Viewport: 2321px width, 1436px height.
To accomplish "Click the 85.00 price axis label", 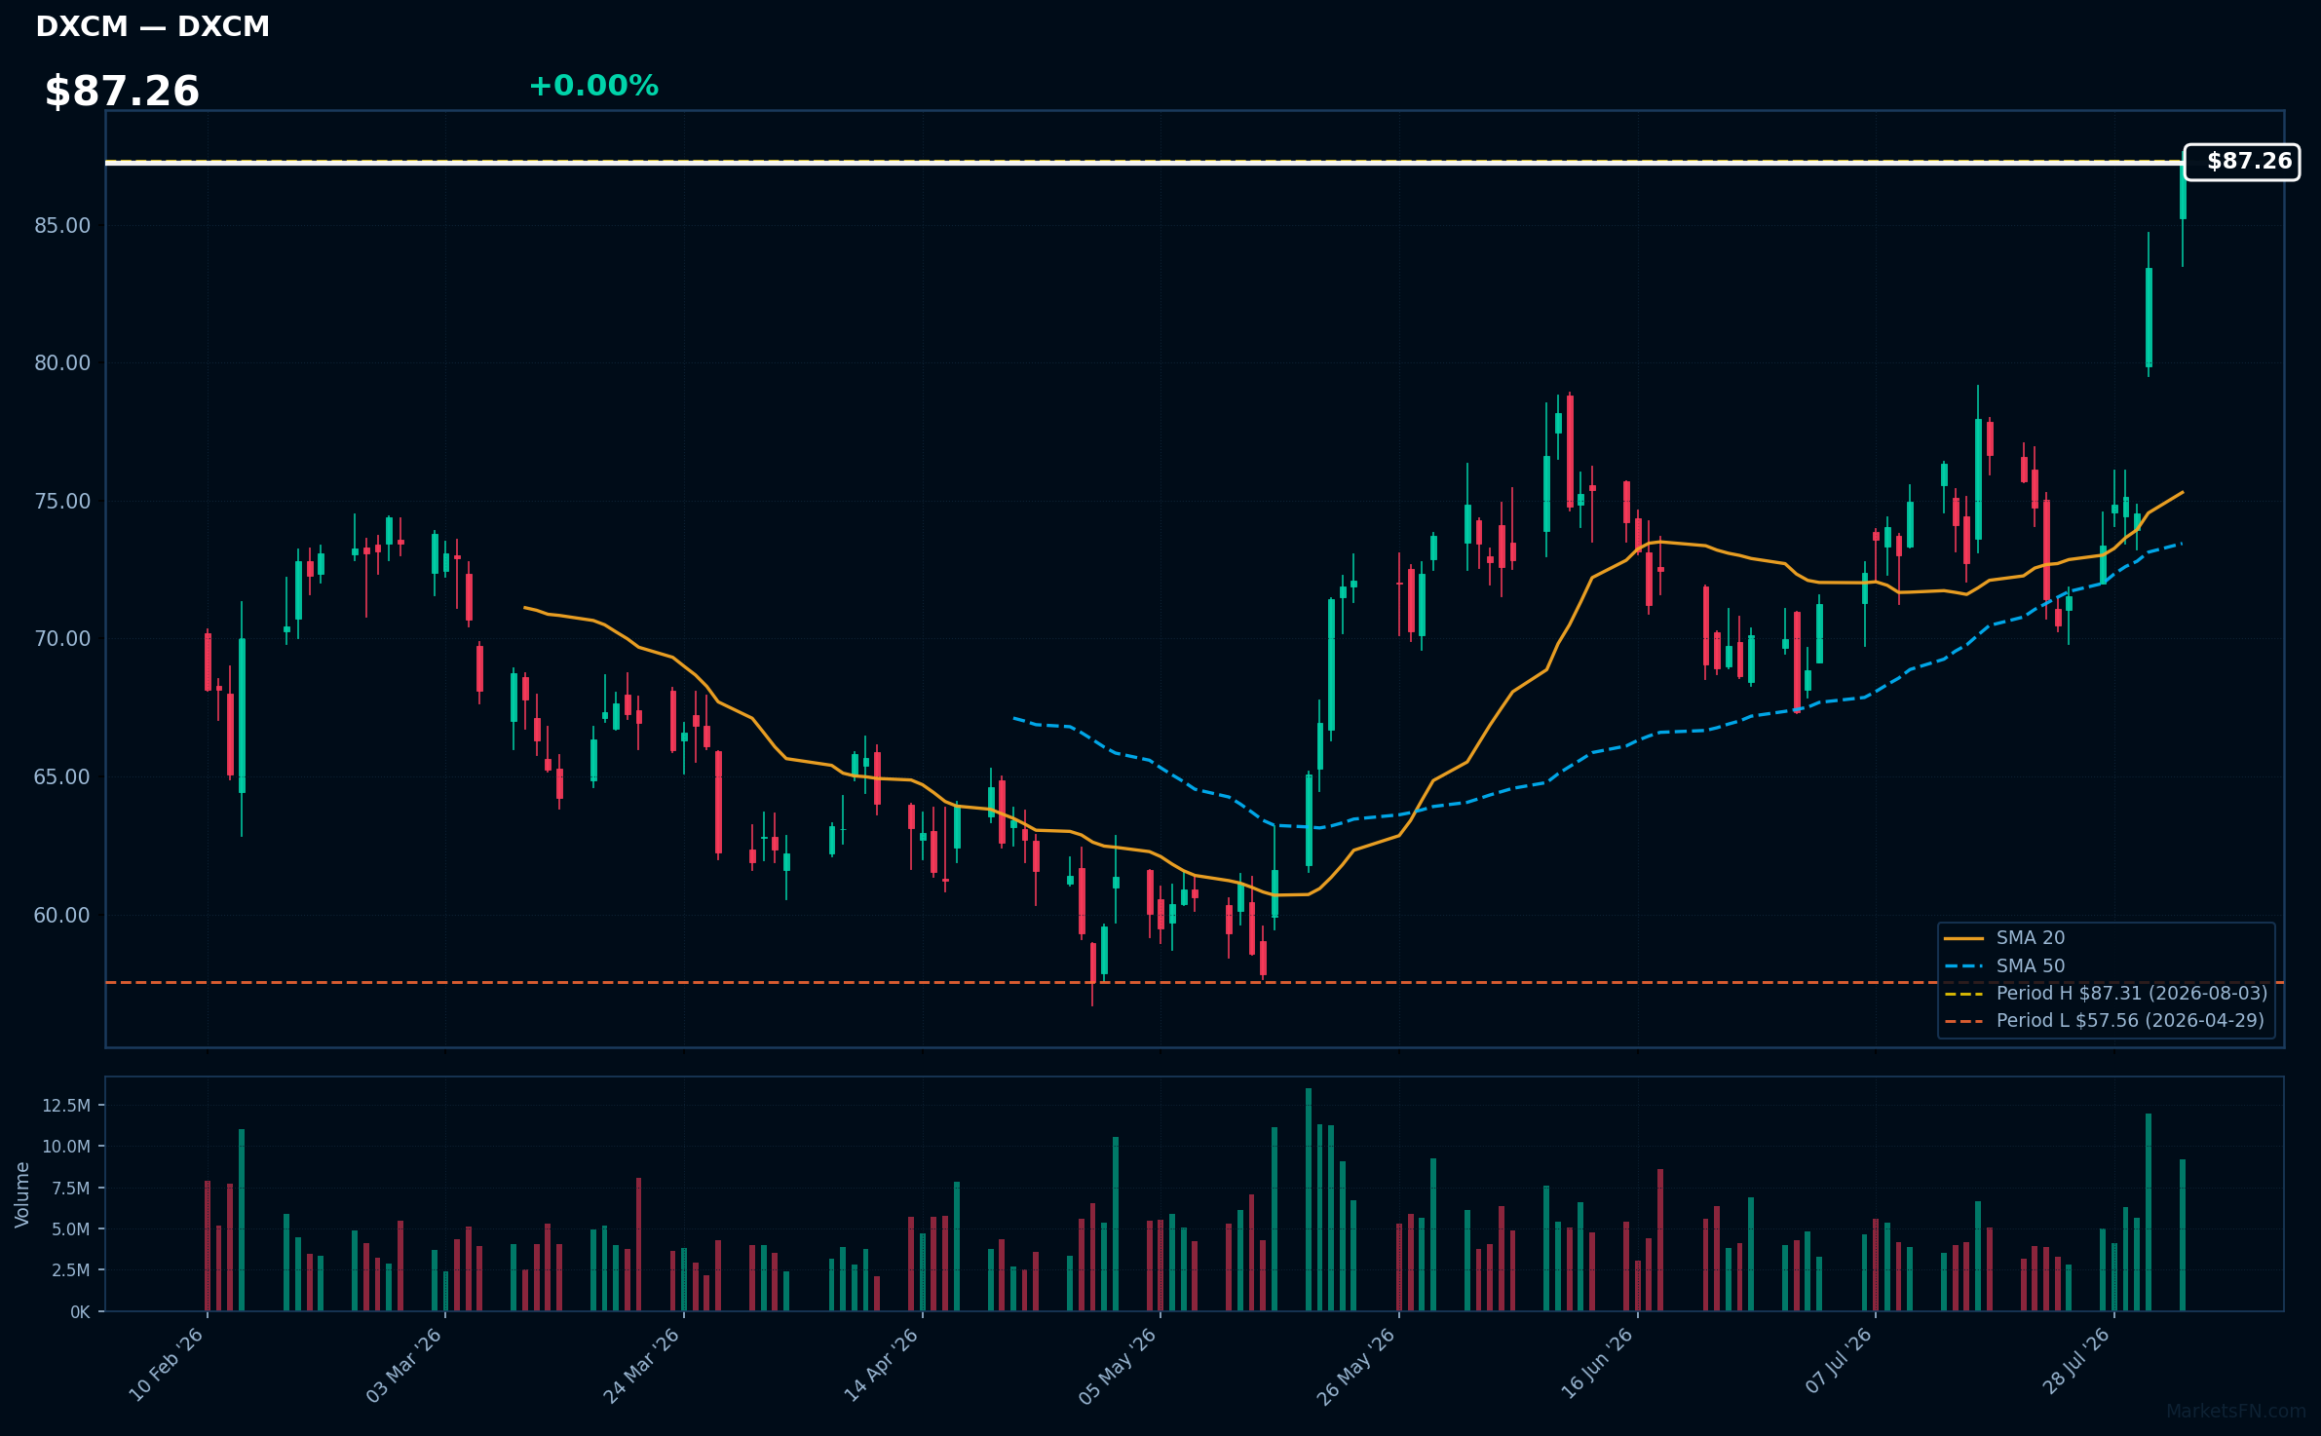I will point(62,226).
